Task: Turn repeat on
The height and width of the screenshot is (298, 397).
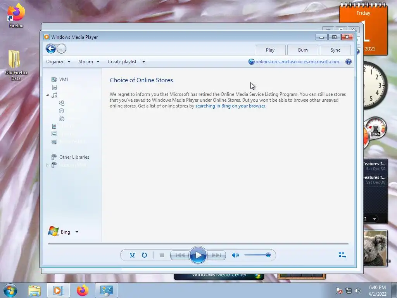Action: pyautogui.click(x=144, y=255)
